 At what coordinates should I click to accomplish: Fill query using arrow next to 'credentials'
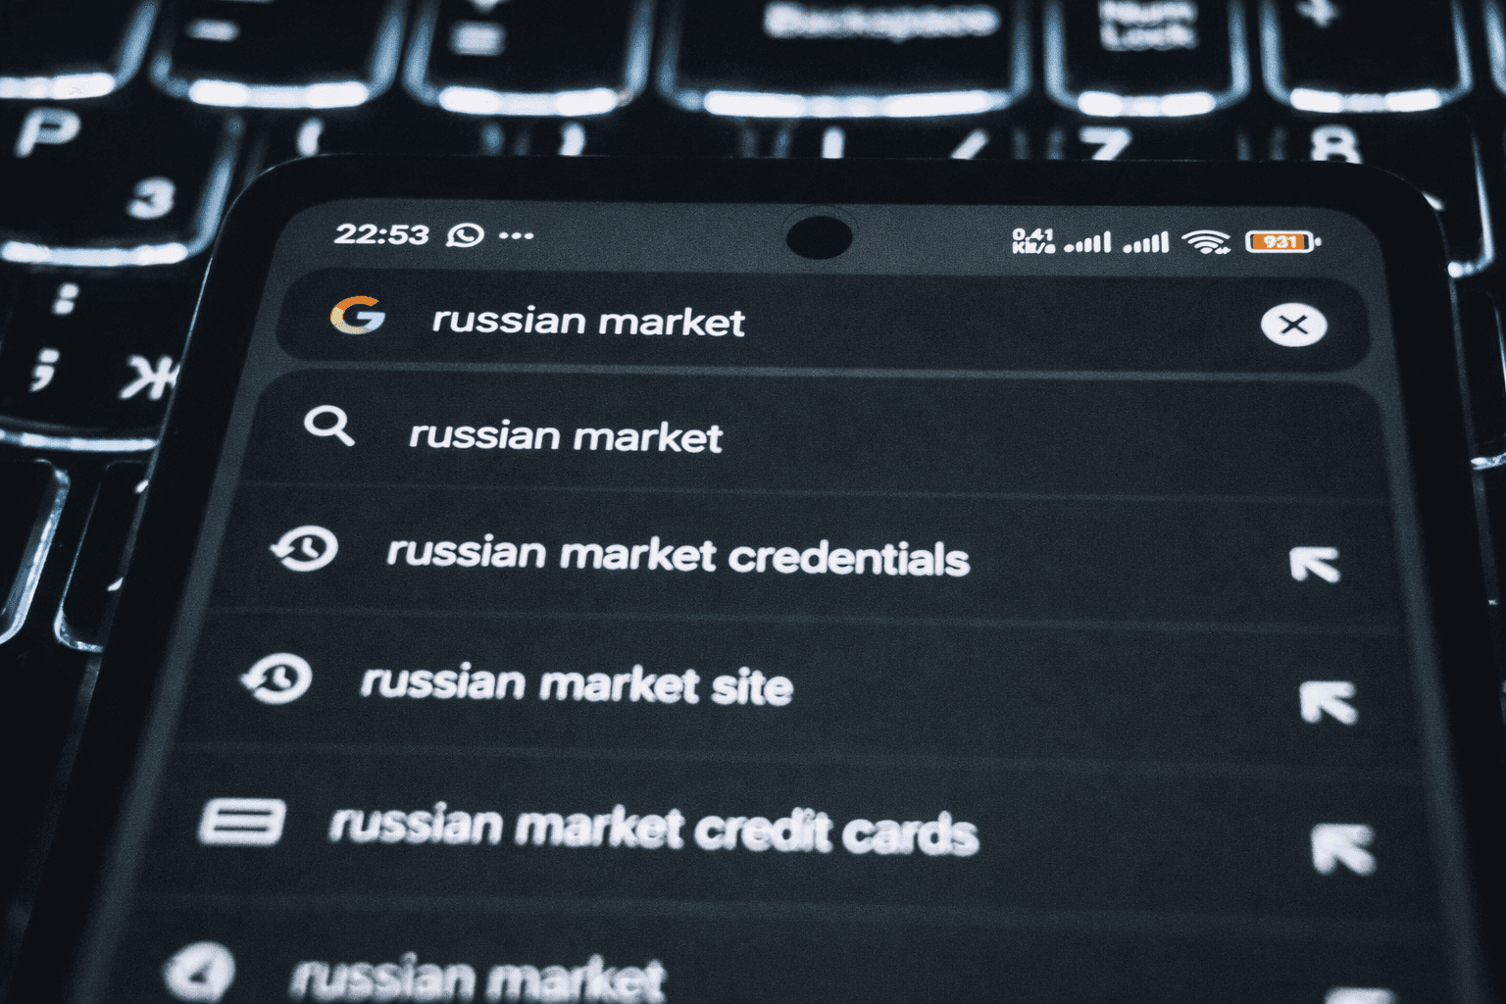point(1314,565)
